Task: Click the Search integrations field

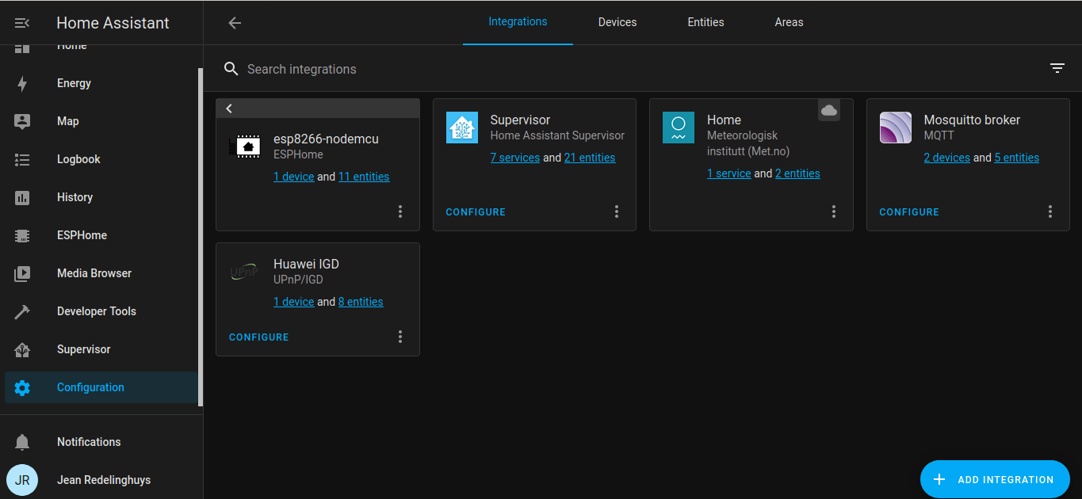Action: tap(634, 69)
